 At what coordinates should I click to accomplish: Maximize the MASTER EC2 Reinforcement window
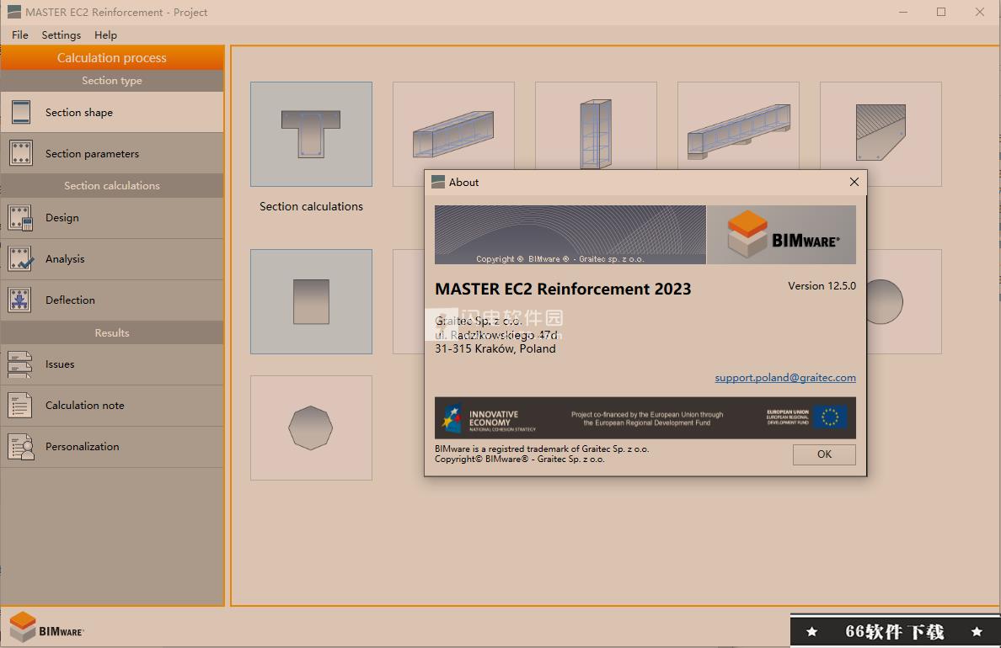(x=941, y=12)
